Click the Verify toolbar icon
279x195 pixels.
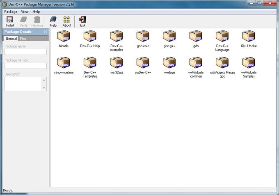[x=23, y=21]
